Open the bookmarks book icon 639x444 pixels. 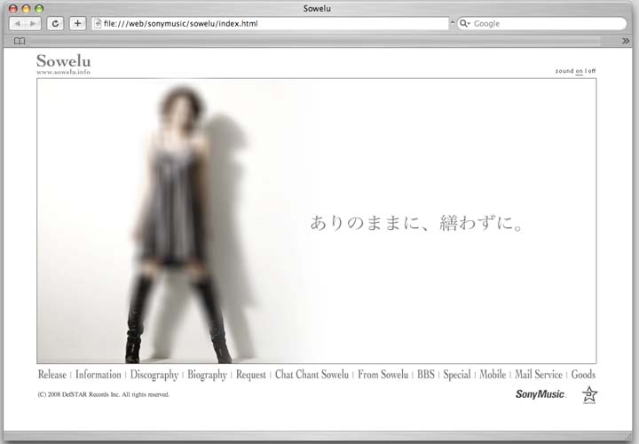pyautogui.click(x=20, y=41)
